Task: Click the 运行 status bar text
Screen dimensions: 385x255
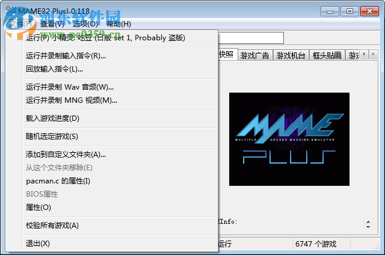Action: (x=225, y=244)
